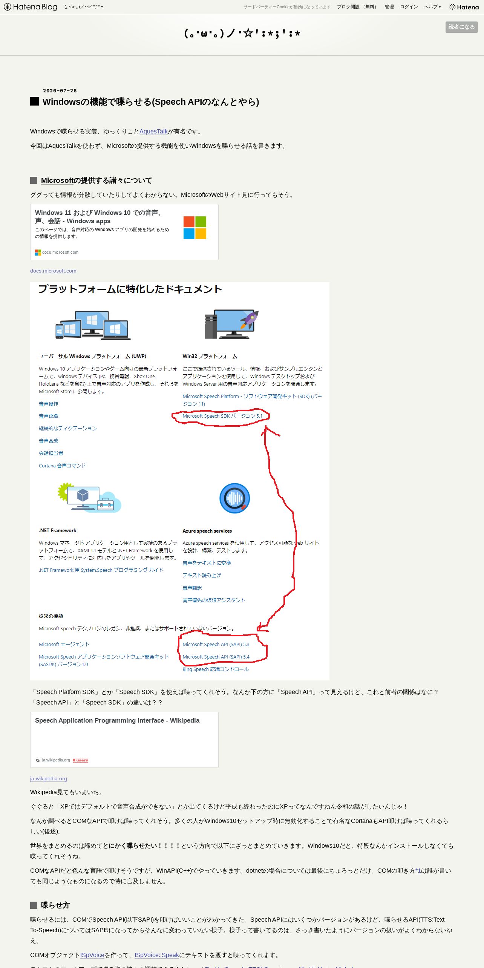484x968 pixels.
Task: Click the Wikipedia W favicon in card
Action: [x=38, y=760]
